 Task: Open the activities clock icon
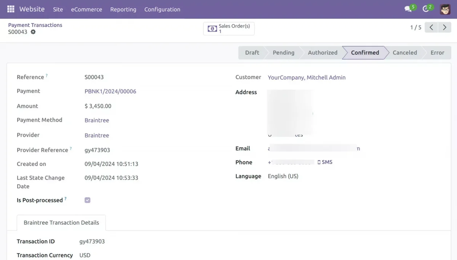point(427,9)
